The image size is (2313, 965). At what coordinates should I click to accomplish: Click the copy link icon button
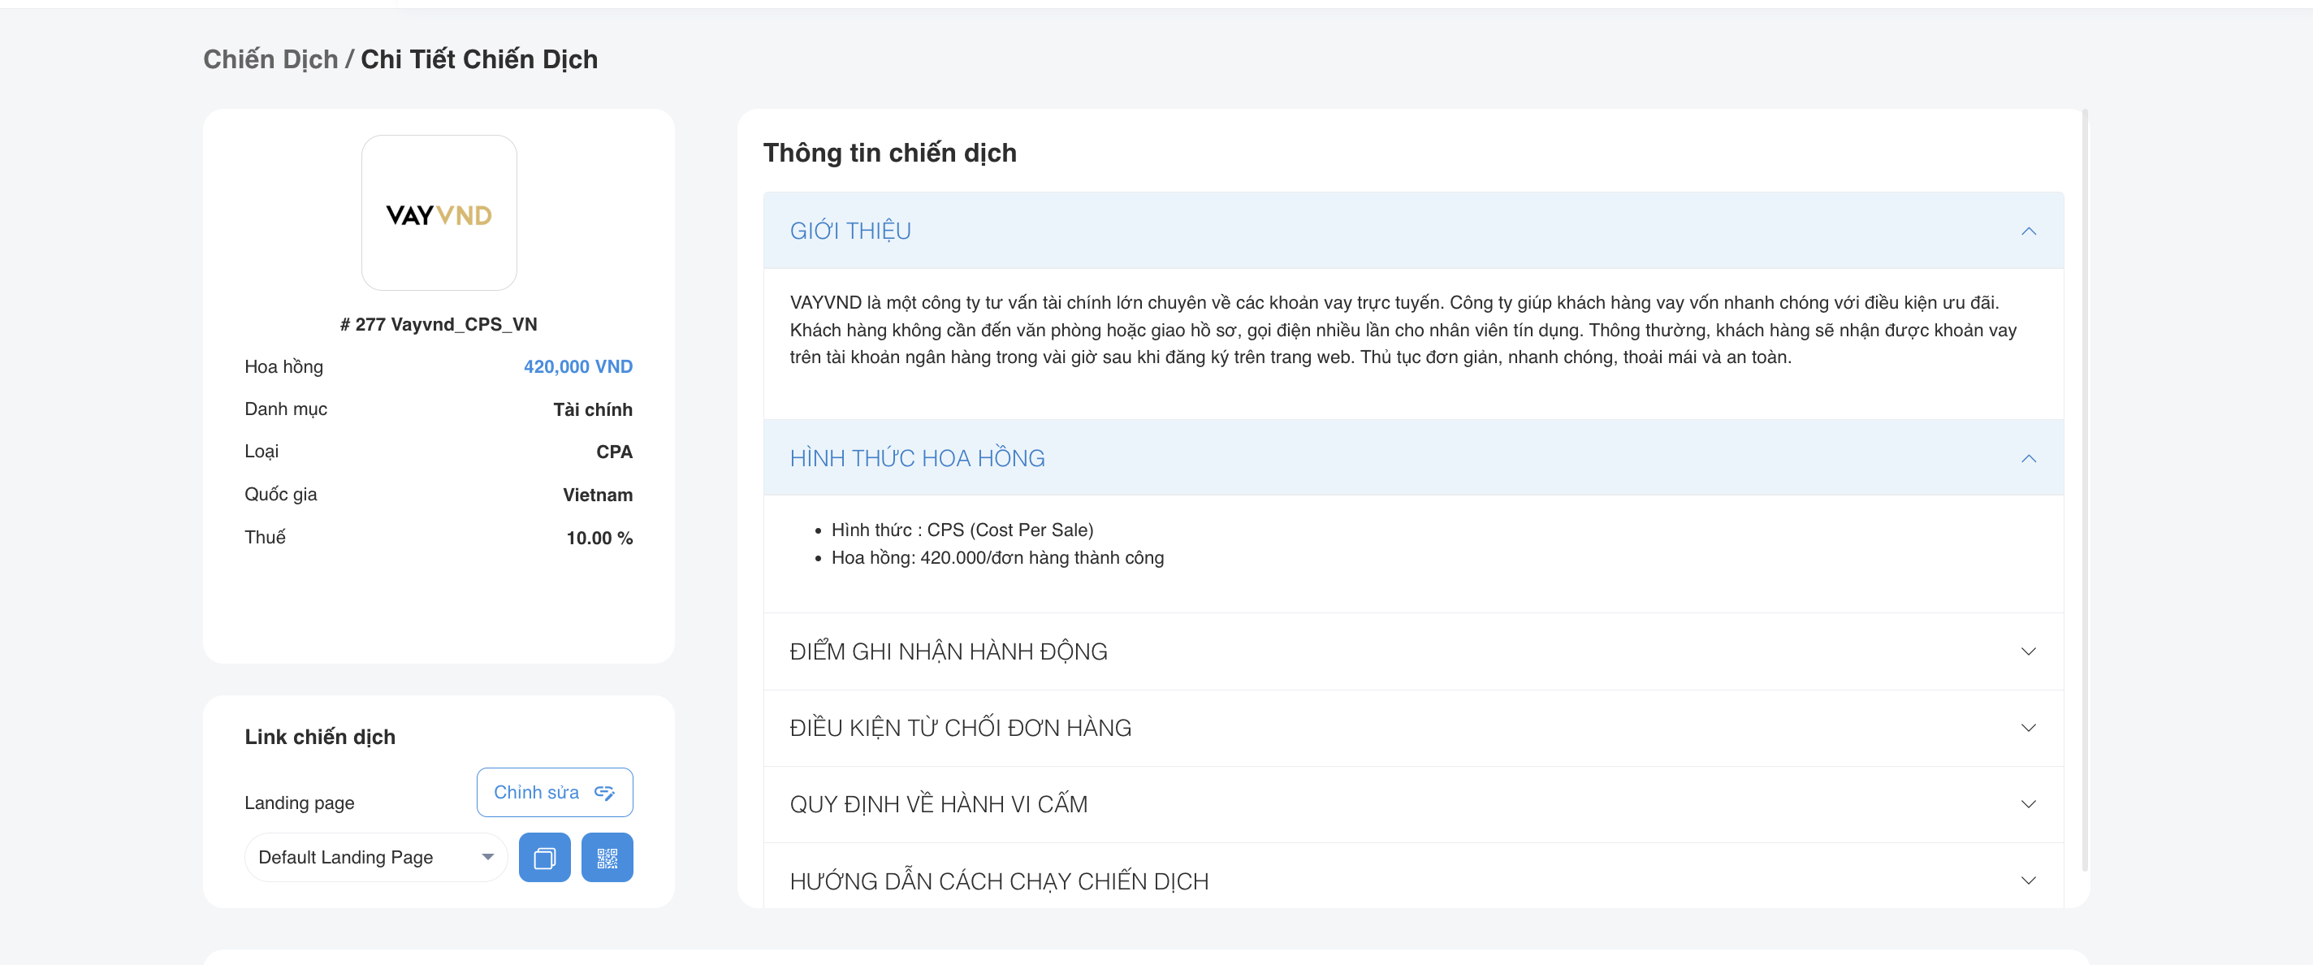coord(544,857)
